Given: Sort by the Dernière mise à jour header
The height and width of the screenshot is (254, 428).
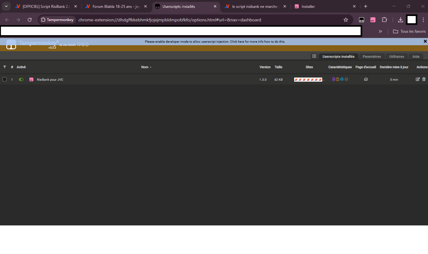Looking at the screenshot, I should (x=394, y=67).
